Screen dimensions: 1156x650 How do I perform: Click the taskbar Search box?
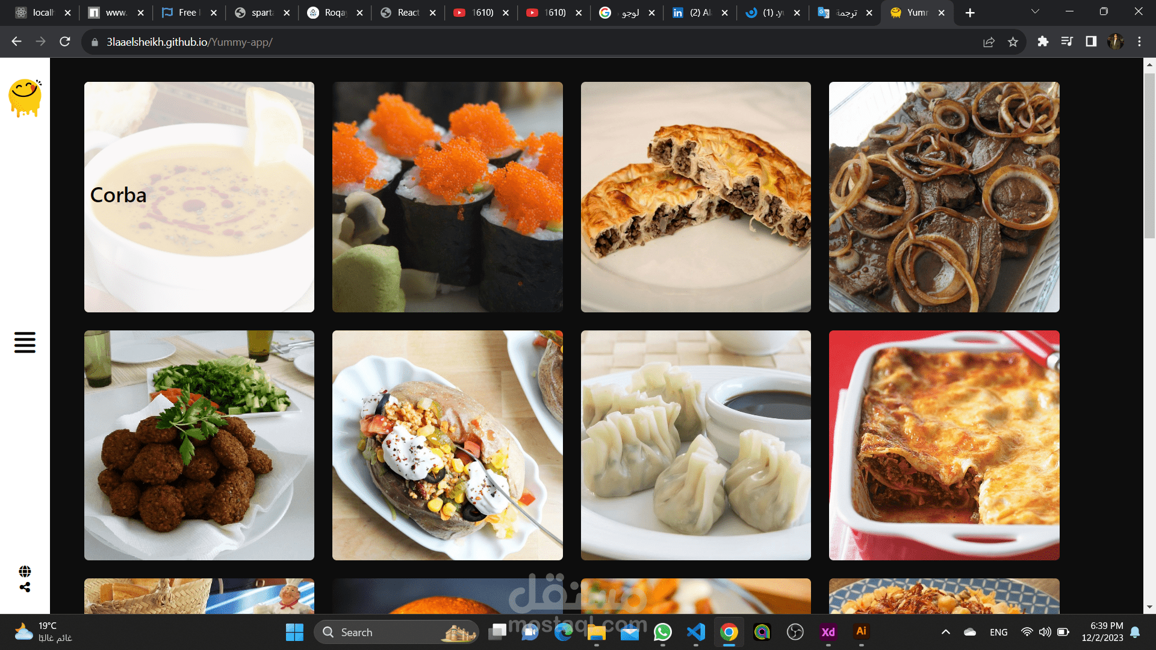click(396, 632)
